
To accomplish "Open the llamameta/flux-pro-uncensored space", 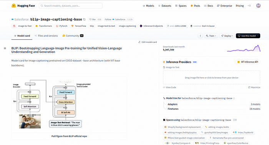I will (x=226, y=138).
